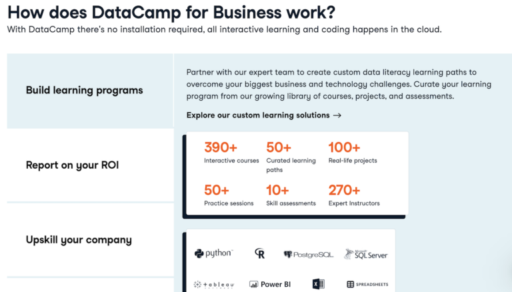Click the 10+ Skill assessments stat
The width and height of the screenshot is (512, 292).
click(x=291, y=195)
